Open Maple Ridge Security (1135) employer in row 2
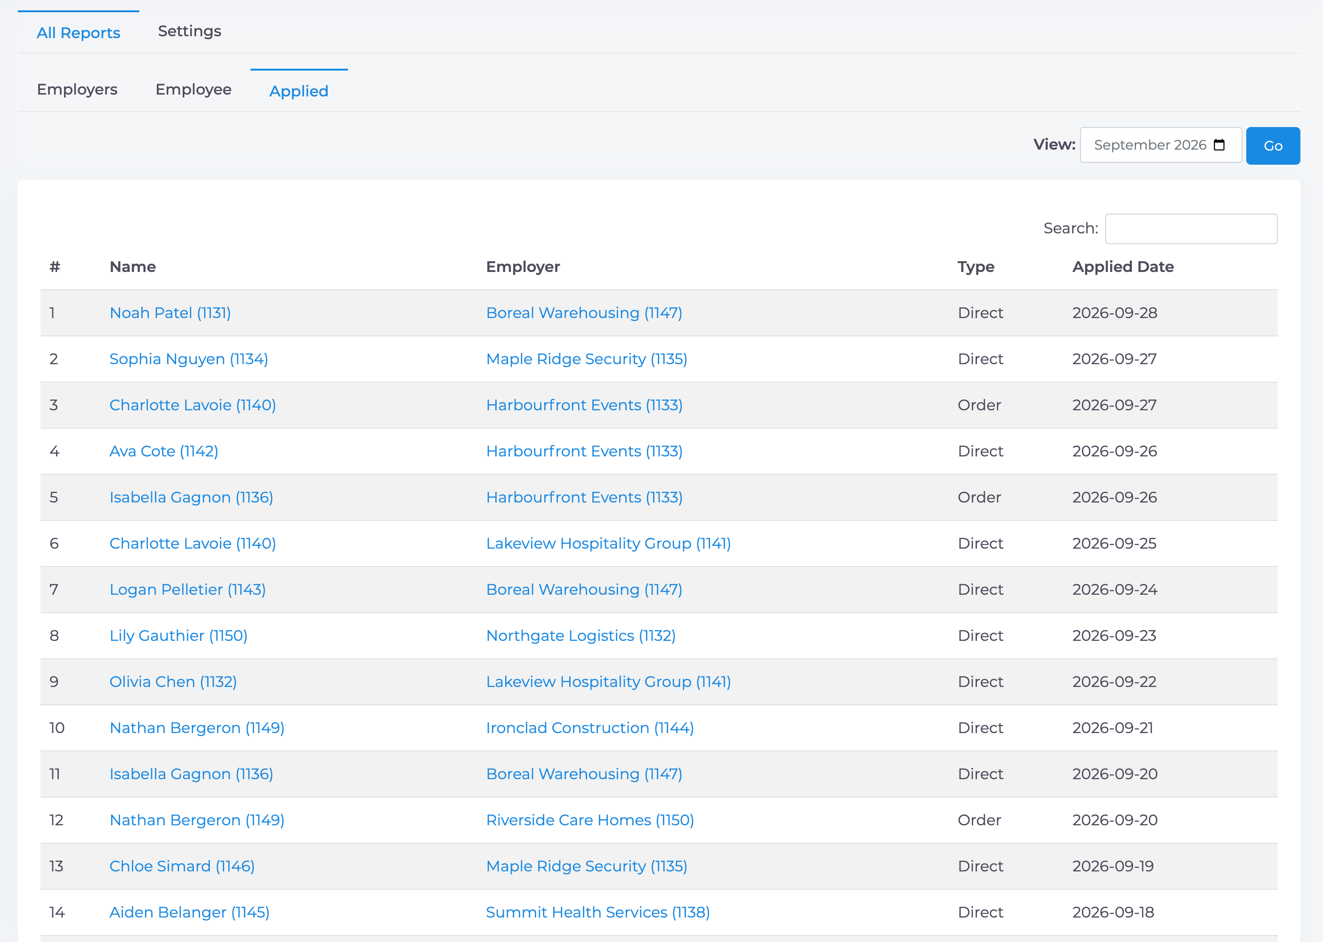This screenshot has width=1323, height=942. pos(587,359)
